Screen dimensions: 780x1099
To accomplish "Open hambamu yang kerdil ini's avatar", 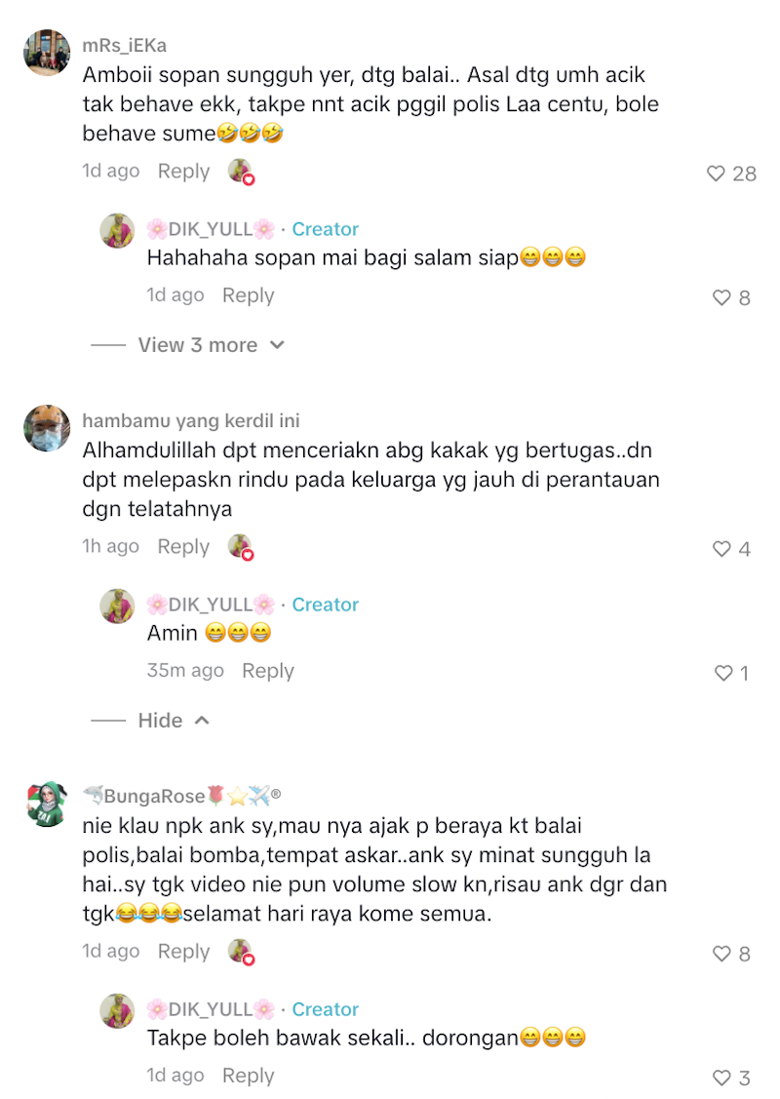I will [47, 428].
